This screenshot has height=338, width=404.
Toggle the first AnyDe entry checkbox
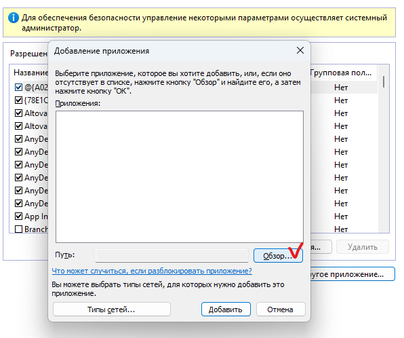[18, 139]
